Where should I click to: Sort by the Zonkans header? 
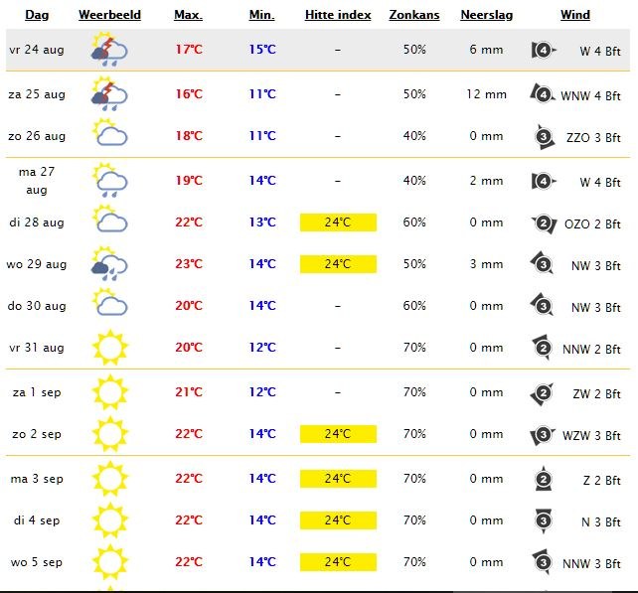(414, 15)
